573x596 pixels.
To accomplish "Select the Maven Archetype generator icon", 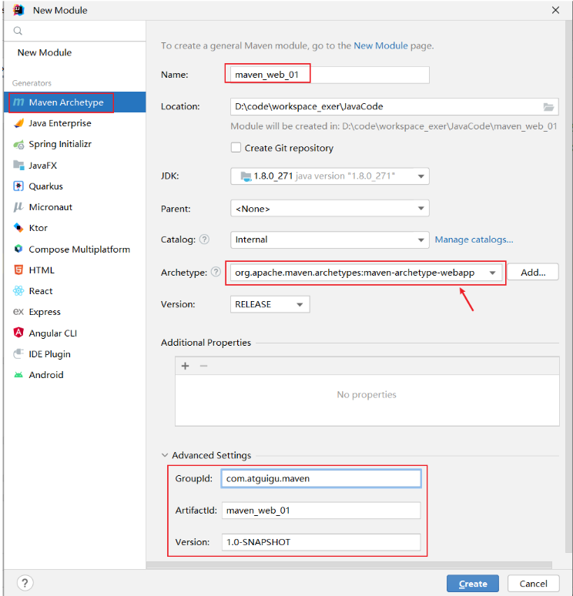I will 18,102.
